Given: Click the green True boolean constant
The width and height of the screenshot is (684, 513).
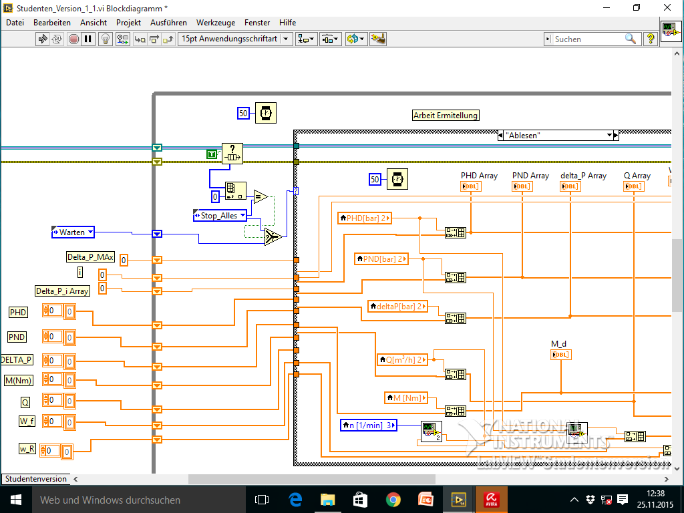Looking at the screenshot, I should (x=212, y=154).
